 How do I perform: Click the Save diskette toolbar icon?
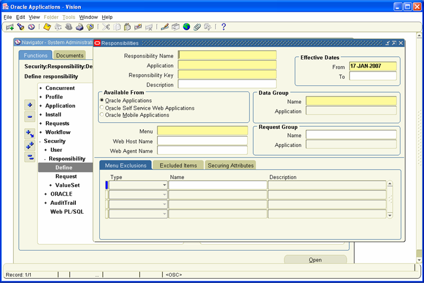(47, 27)
